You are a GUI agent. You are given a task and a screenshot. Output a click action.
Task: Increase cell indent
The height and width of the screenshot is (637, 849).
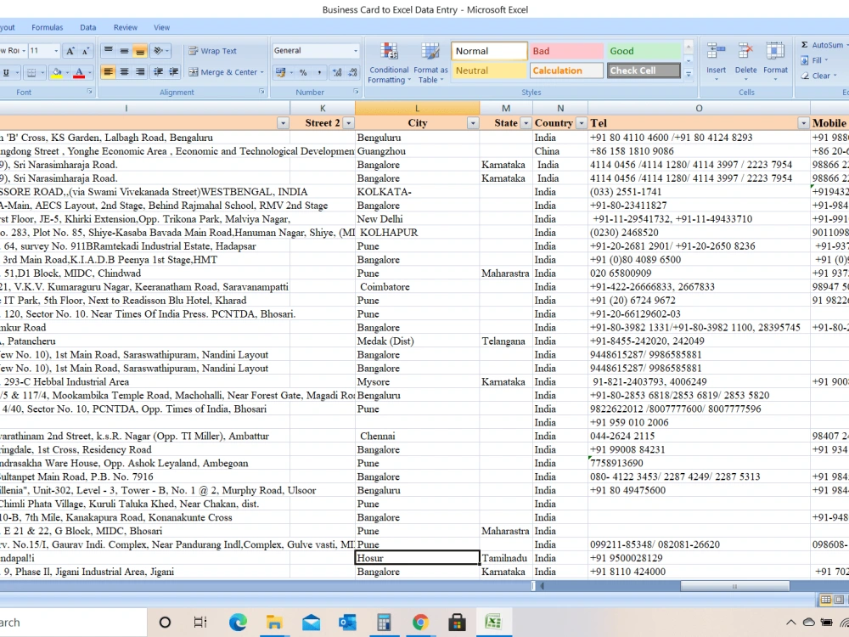[174, 71]
